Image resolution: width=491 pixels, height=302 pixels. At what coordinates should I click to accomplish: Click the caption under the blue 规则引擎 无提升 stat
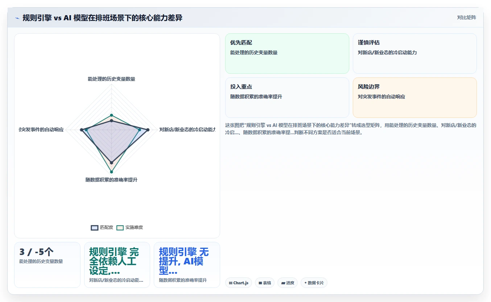[x=183, y=280]
